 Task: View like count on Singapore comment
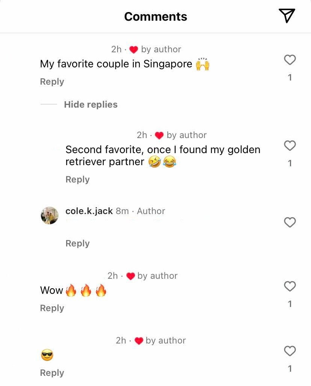tap(290, 78)
